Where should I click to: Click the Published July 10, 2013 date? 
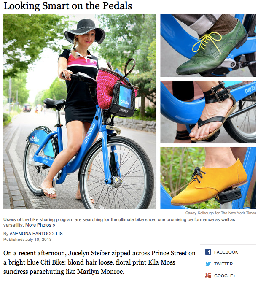[27, 239]
